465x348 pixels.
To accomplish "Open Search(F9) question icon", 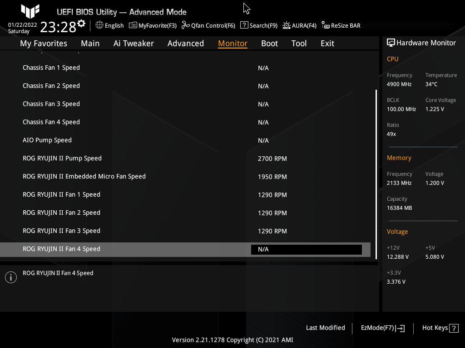I will [244, 25].
